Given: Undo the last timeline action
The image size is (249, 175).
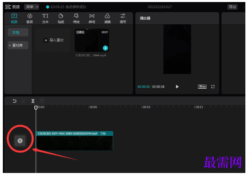Looking at the screenshot, I should pyautogui.click(x=15, y=101).
